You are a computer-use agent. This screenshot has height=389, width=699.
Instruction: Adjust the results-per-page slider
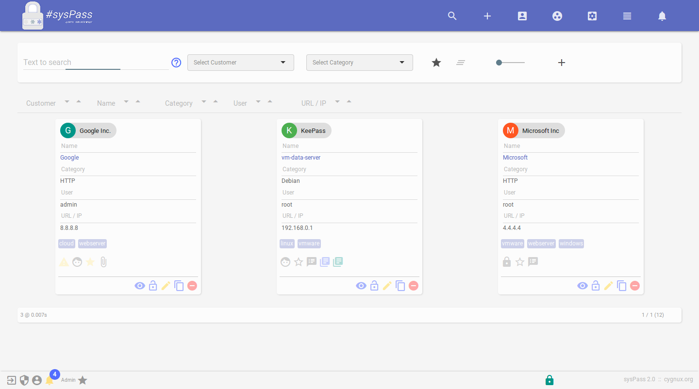(510, 63)
